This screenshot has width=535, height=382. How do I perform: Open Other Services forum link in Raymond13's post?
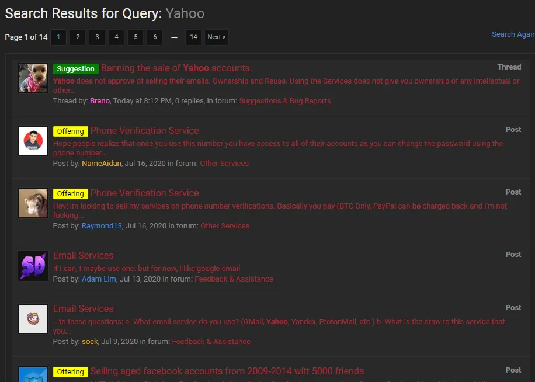(x=225, y=226)
